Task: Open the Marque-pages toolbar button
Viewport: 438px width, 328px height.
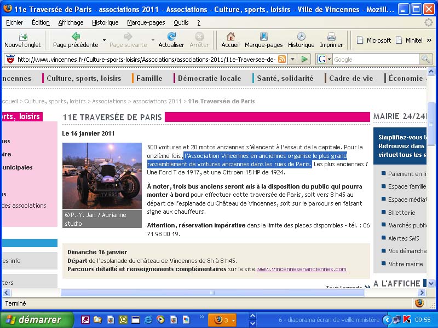Action: (x=264, y=40)
